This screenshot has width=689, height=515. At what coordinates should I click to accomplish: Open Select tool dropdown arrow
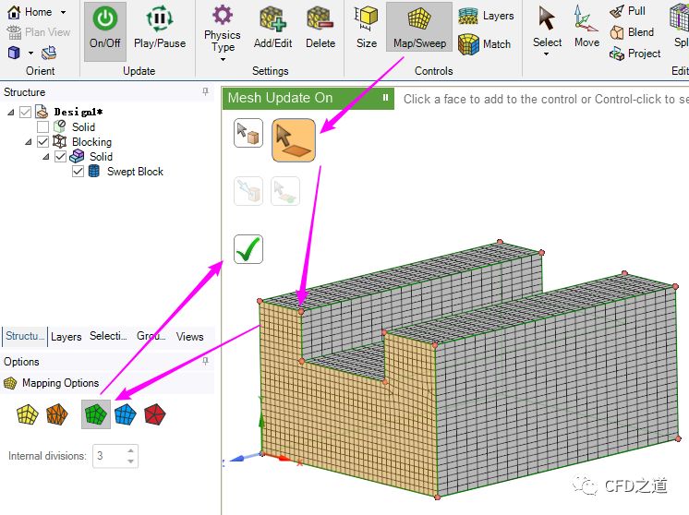(547, 54)
